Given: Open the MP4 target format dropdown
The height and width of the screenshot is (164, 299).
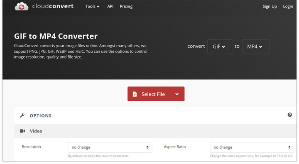Looking at the screenshot, I should [255, 47].
